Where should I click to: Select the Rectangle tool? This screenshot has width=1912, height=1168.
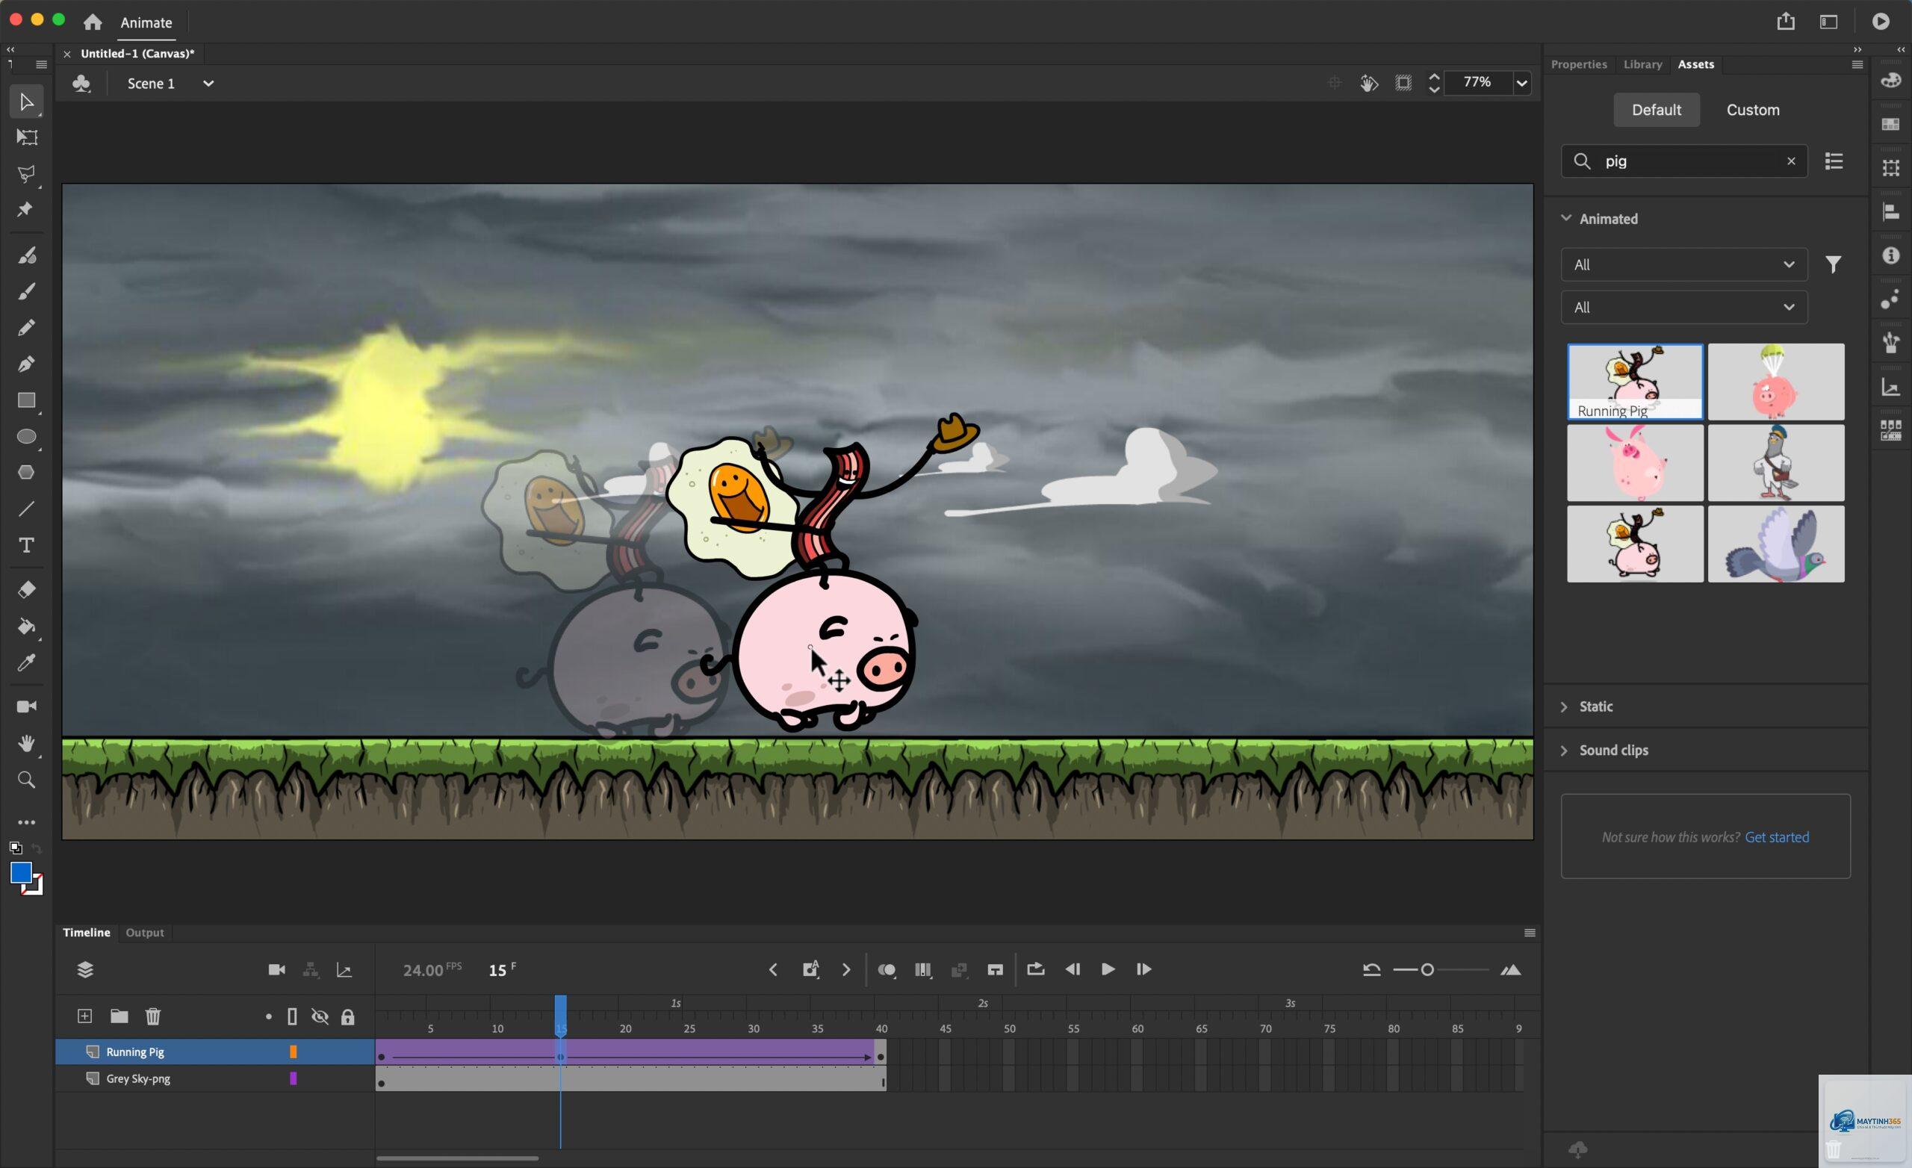[26, 400]
